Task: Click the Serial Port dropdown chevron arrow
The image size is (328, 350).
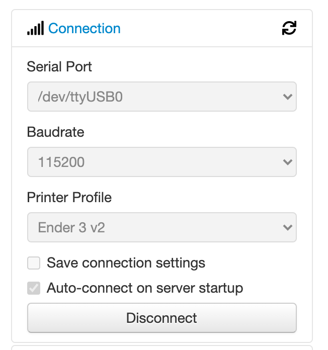Action: tap(288, 97)
